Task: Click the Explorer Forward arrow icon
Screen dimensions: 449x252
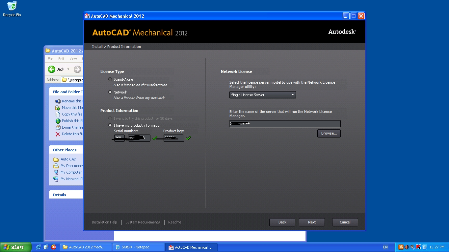Action: tap(77, 69)
